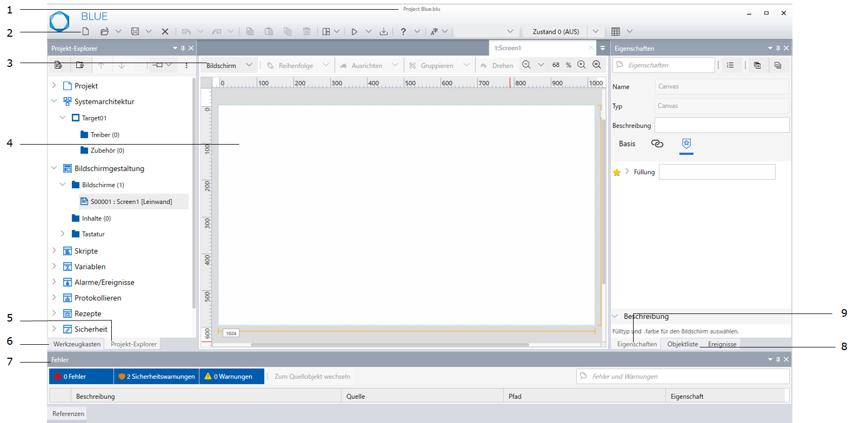
Task: Toggle the favorite star next to Füllung
Action: (x=617, y=173)
